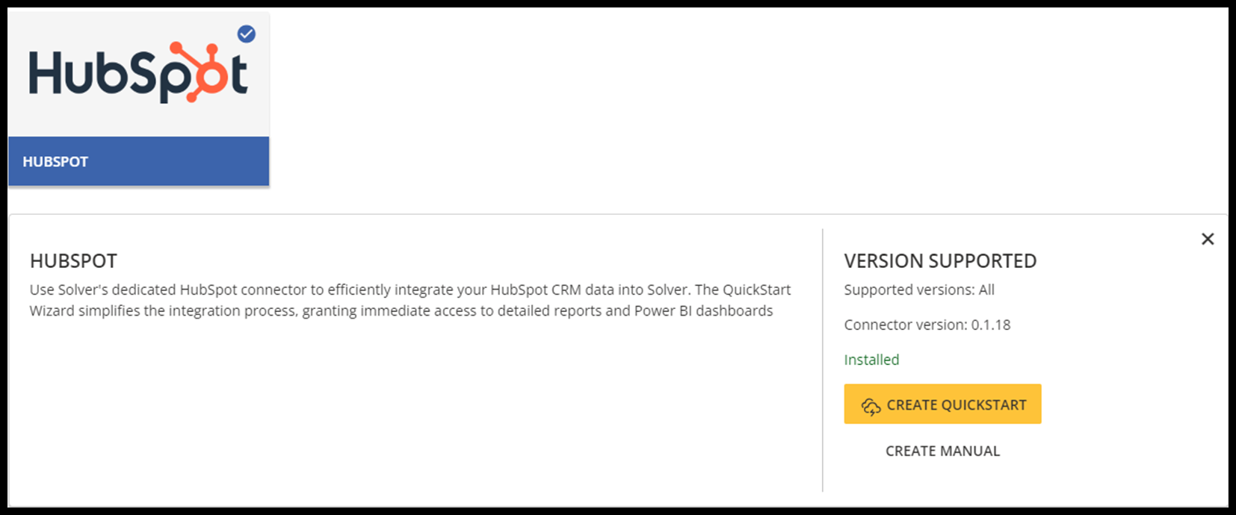Click the HubSpot logo thumbnail
The image size is (1236, 515).
138,75
